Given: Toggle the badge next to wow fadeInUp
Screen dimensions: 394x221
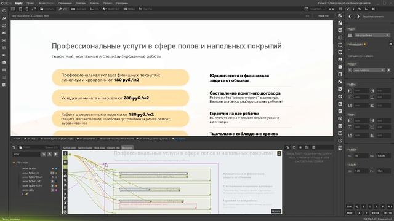Looking at the screenshot, I should click(x=52, y=173).
